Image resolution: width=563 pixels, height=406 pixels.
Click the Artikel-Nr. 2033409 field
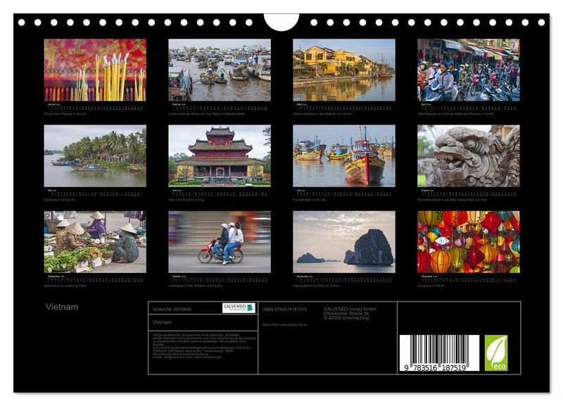tap(171, 309)
